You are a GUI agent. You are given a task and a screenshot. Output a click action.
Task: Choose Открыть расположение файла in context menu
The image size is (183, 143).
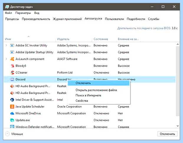point(96,90)
